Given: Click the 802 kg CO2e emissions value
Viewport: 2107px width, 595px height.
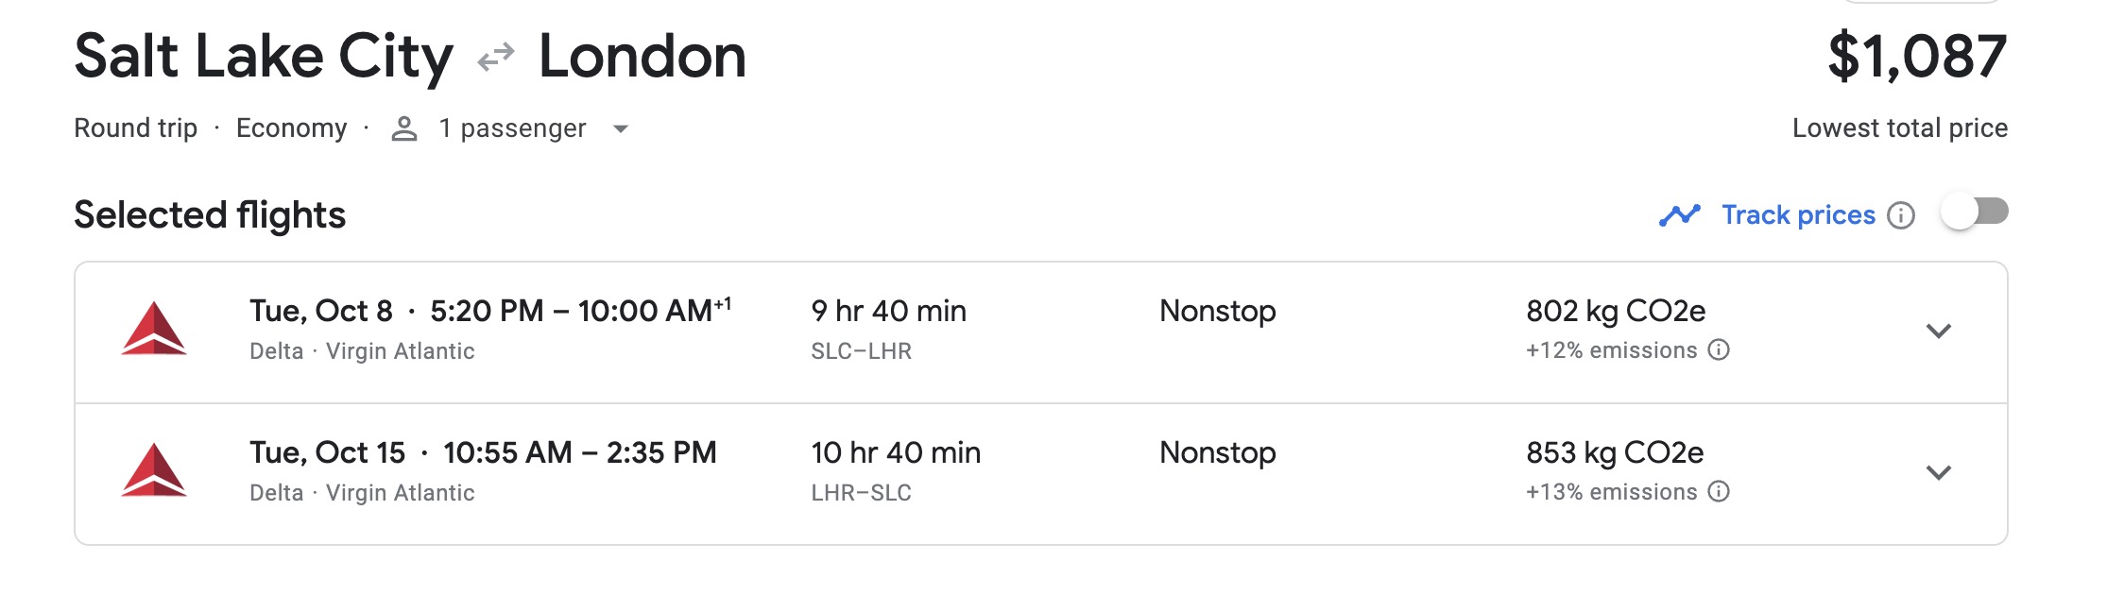Looking at the screenshot, I should click(x=1616, y=311).
